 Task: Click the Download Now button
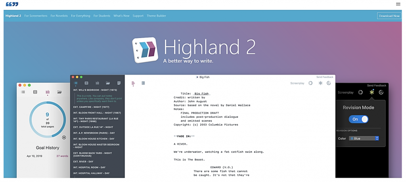[389, 16]
